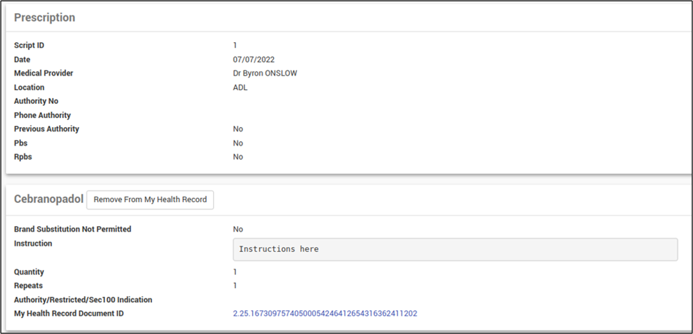Click the Pbs field label
Screen dimensions: 693x334
(x=21, y=143)
